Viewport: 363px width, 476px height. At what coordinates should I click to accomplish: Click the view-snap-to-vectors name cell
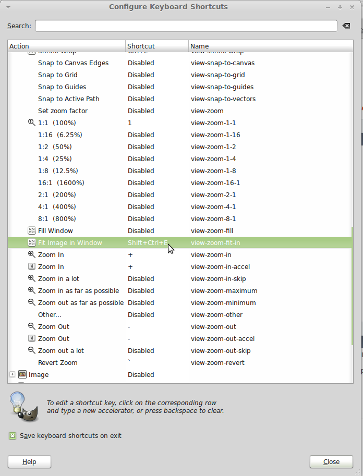[223, 99]
